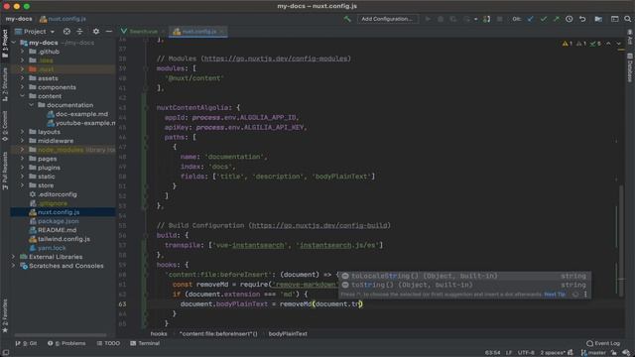The width and height of the screenshot is (635, 357).
Task: Click the bodyPlainText breadcrumb
Action: pos(288,334)
